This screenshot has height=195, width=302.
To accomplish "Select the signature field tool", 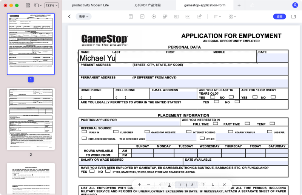I will tap(199, 17).
